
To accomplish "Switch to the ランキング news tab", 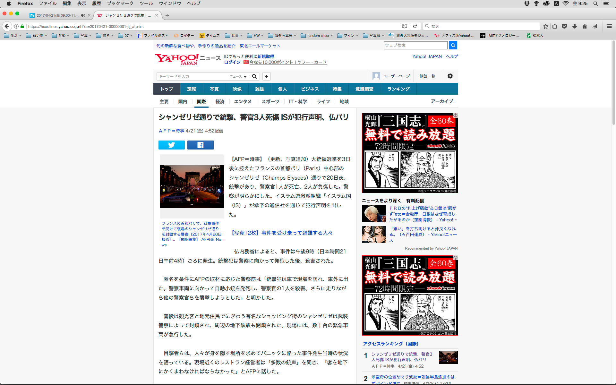I will [398, 89].
